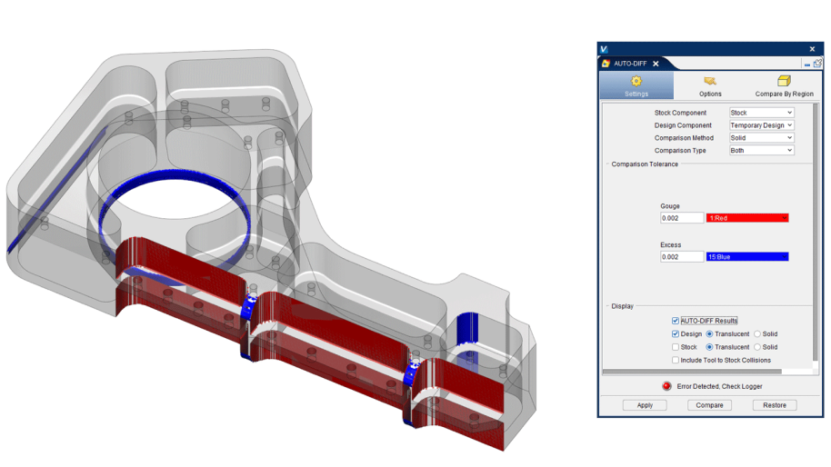Viewport: 831px width, 467px height.
Task: Click the VERICUT logo icon in title bar
Action: pyautogui.click(x=605, y=49)
